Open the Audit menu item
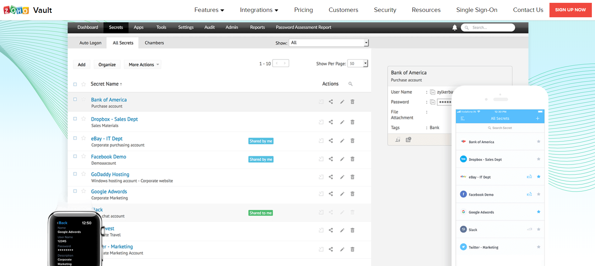 click(x=209, y=27)
